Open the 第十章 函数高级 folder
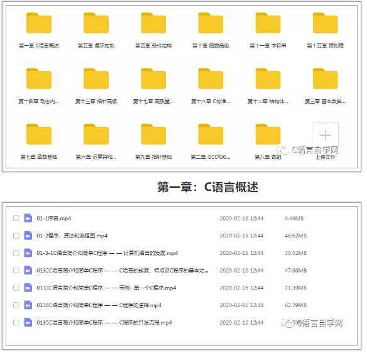Screen dimensions: 367x353 [x=211, y=23]
